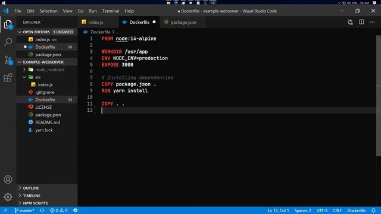Click the EXPOSE 3000 line
This screenshot has height=214, width=381.
click(x=117, y=65)
